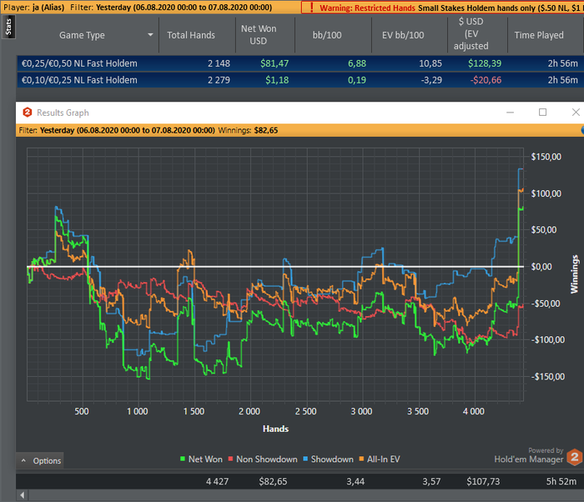Sort by Total Hands column header

tap(191, 35)
